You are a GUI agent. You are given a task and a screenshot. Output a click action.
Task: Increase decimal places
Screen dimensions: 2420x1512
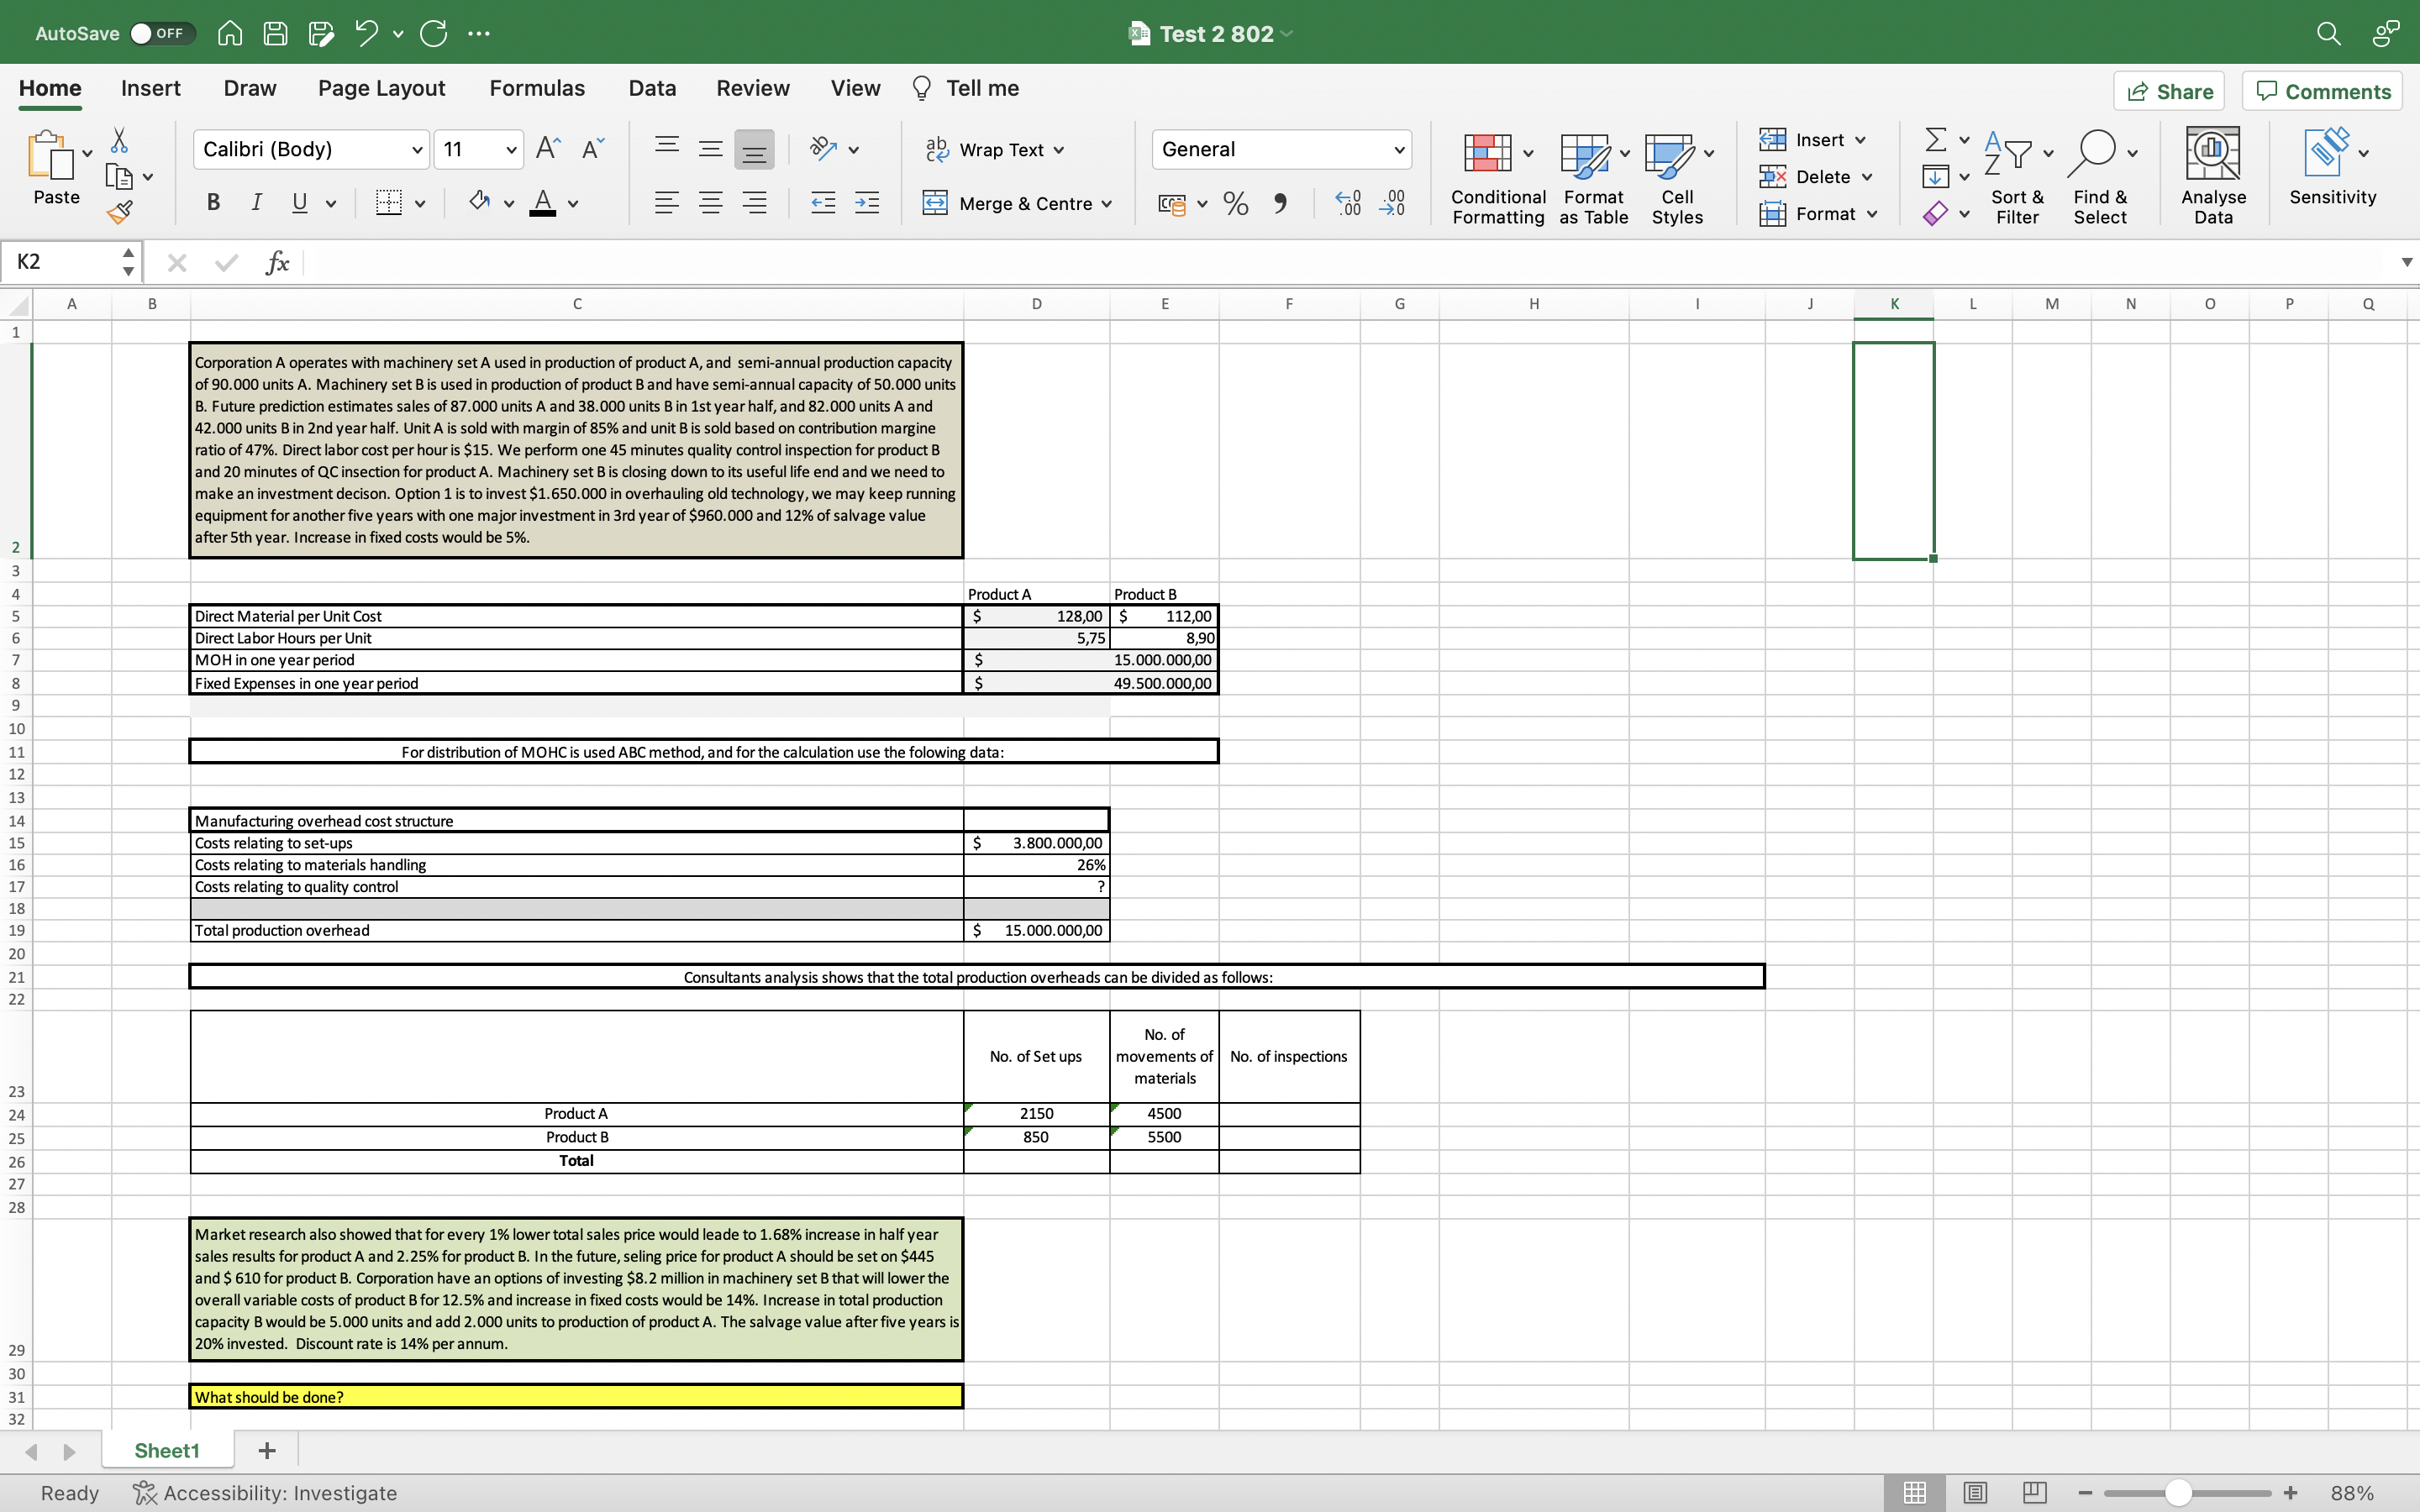pos(1346,203)
